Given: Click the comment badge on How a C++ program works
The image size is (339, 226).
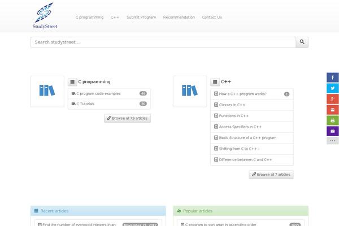Looking at the screenshot, I should point(286,94).
